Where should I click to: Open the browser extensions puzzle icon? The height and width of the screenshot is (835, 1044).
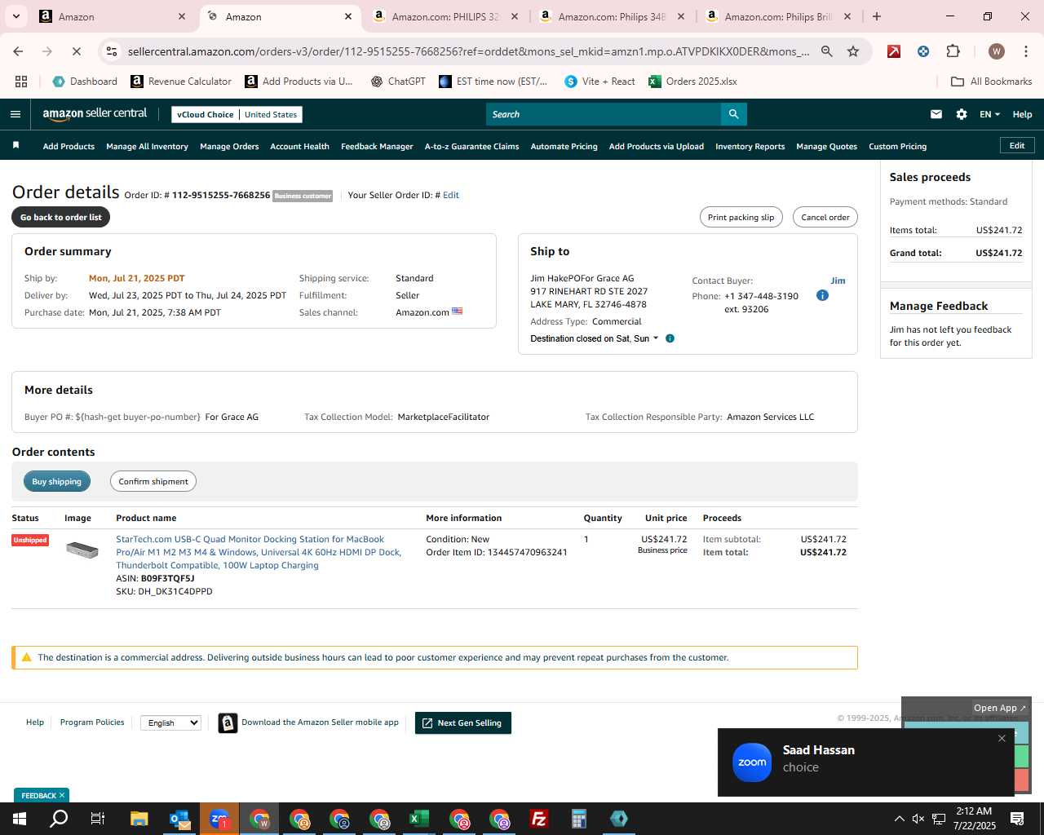(953, 51)
